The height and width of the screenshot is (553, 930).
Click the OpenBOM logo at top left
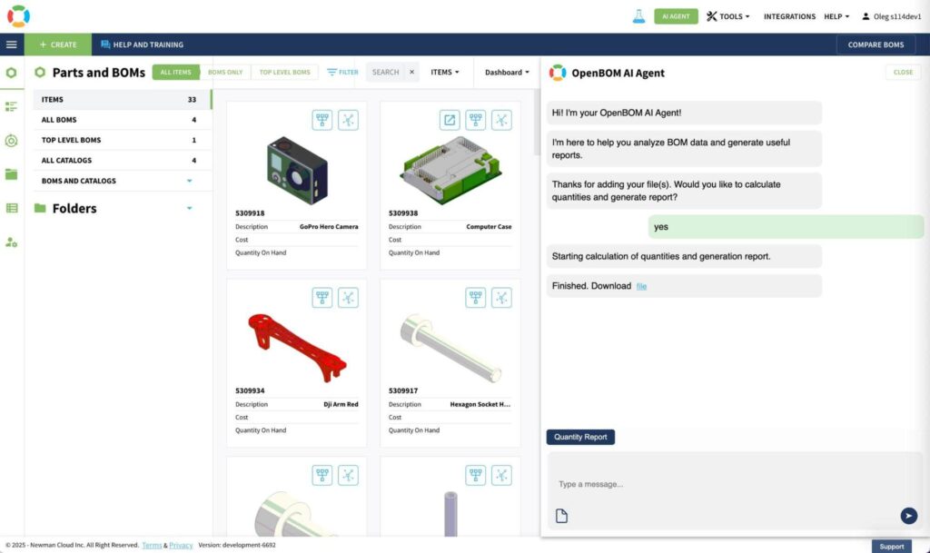(18, 16)
